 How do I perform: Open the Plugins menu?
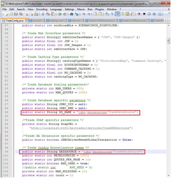(x=100, y=9)
